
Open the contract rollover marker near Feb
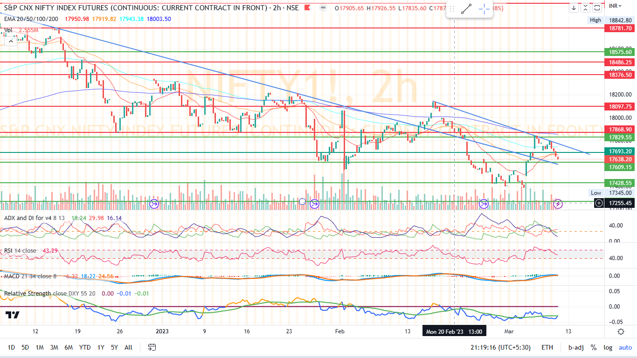(314, 204)
